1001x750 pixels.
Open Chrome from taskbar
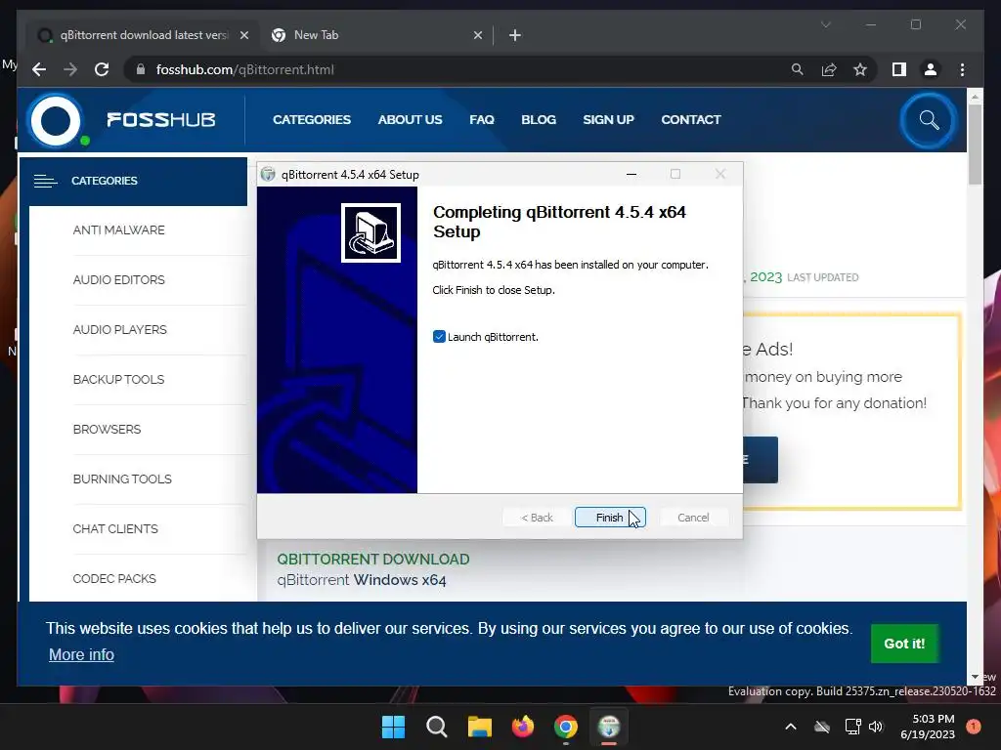click(x=566, y=727)
